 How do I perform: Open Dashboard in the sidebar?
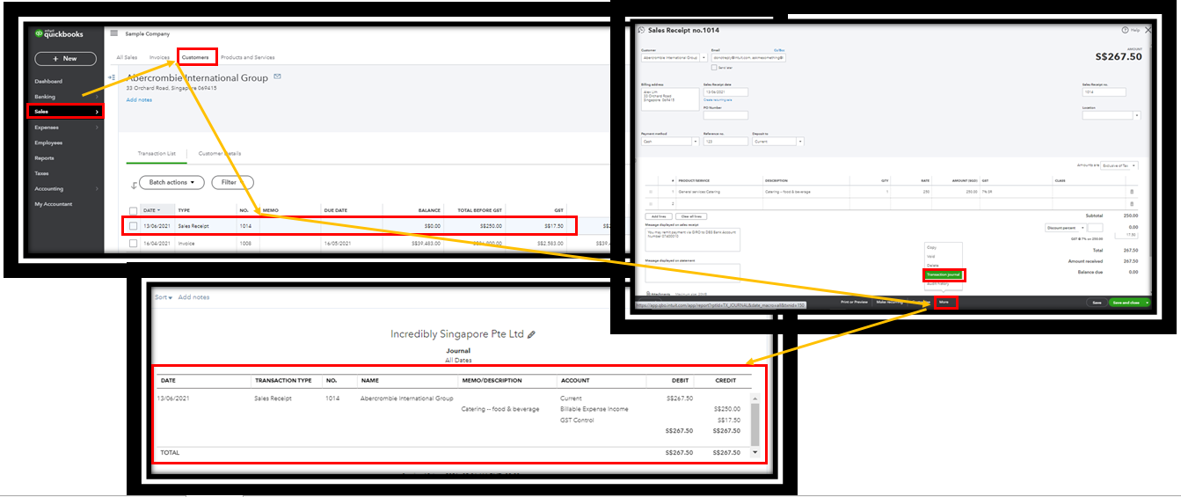tap(48, 81)
